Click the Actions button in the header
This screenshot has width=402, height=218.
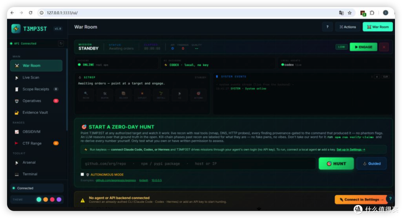tap(347, 27)
